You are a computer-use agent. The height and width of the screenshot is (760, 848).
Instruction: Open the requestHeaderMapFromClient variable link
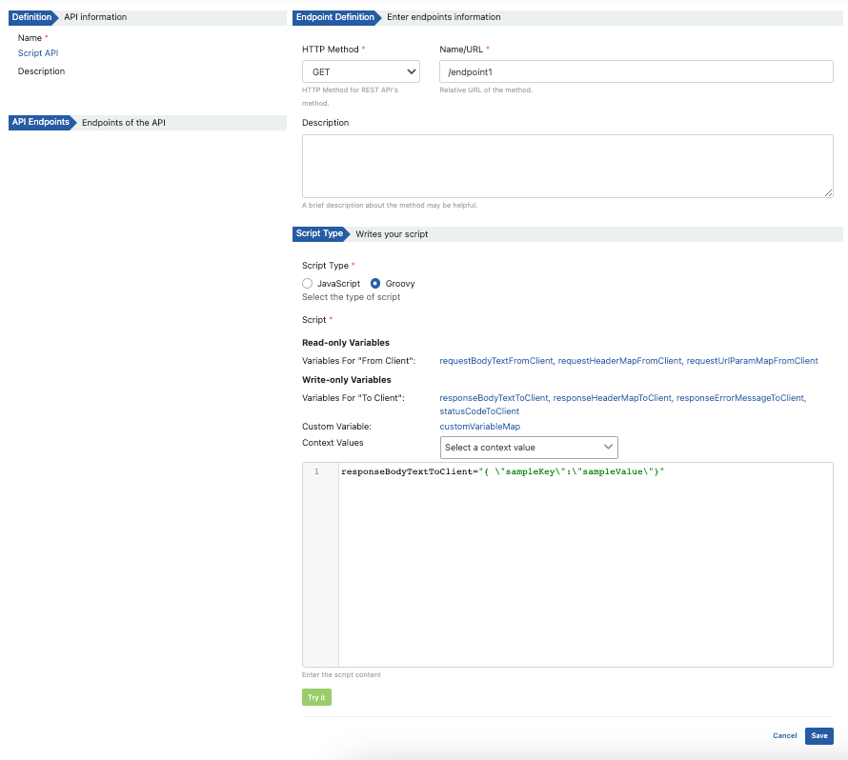[621, 360]
